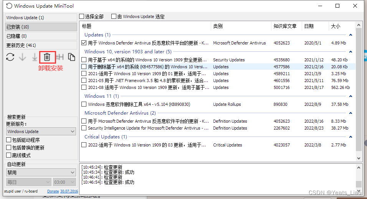The height and width of the screenshot is (199, 367).
Task: Click the 30.07.2016 version link
Action: pos(69,191)
